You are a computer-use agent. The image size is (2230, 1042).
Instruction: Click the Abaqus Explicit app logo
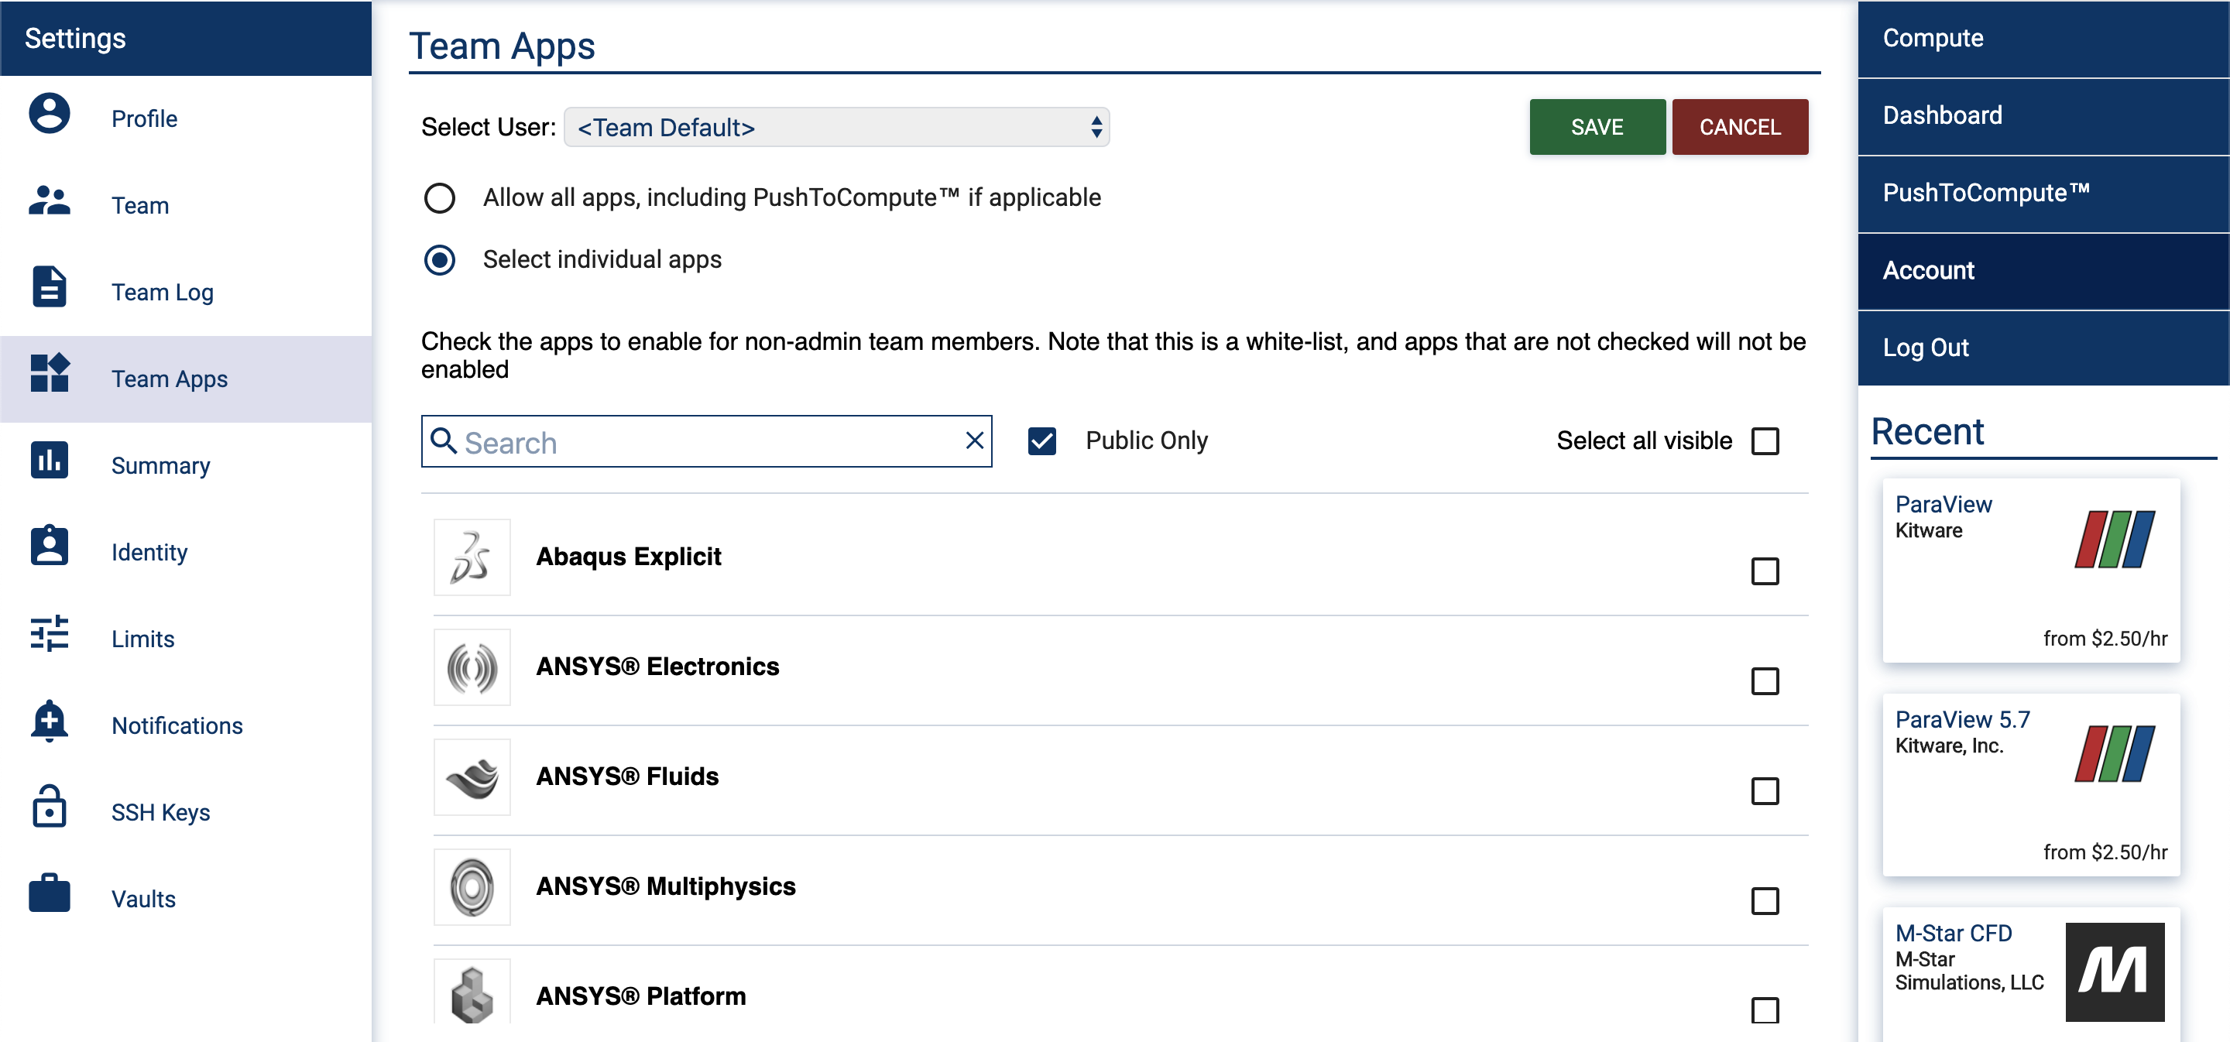(x=472, y=557)
